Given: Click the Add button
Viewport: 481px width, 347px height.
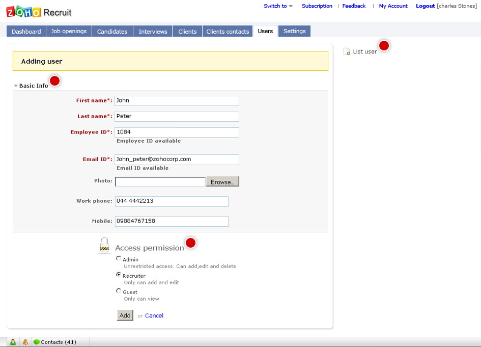Looking at the screenshot, I should pyautogui.click(x=125, y=315).
